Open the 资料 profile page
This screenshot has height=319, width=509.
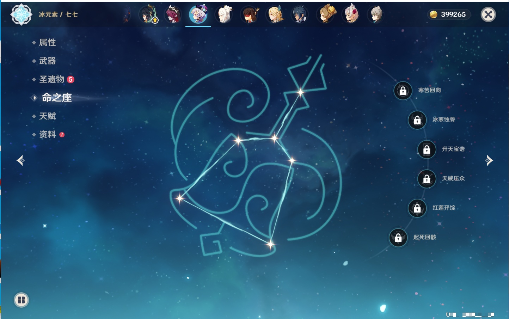pos(48,134)
